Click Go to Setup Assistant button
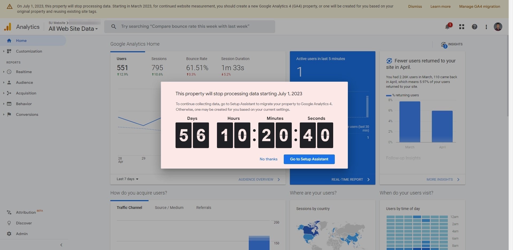 [309, 159]
